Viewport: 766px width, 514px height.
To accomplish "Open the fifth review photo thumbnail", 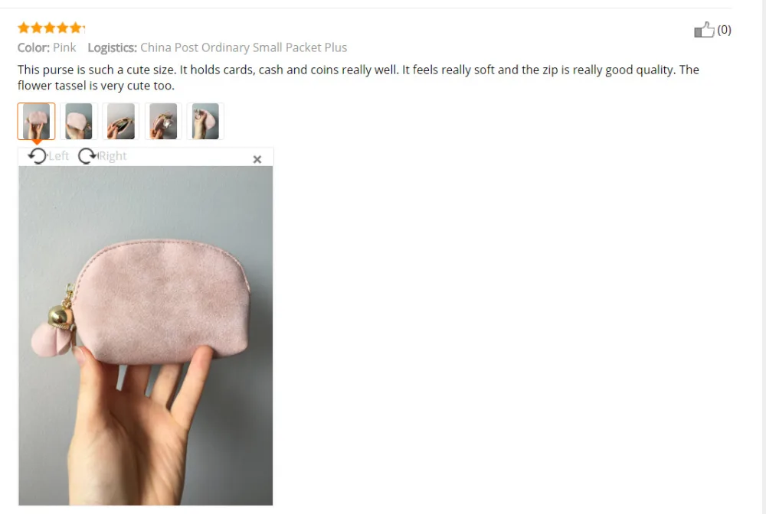I will pyautogui.click(x=205, y=122).
